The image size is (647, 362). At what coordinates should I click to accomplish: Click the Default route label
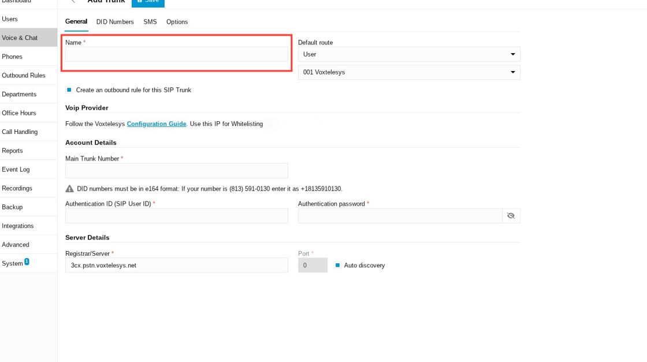click(x=315, y=43)
